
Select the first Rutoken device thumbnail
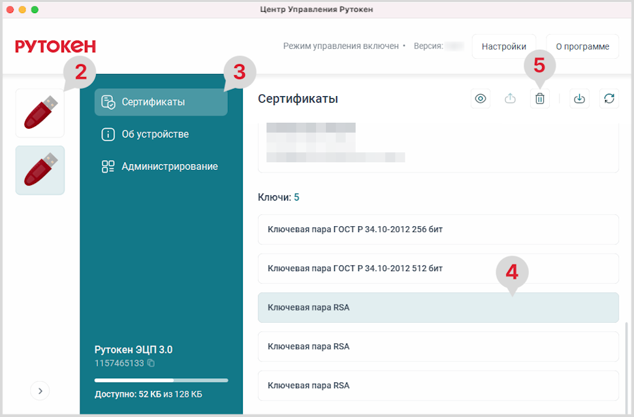(x=40, y=113)
